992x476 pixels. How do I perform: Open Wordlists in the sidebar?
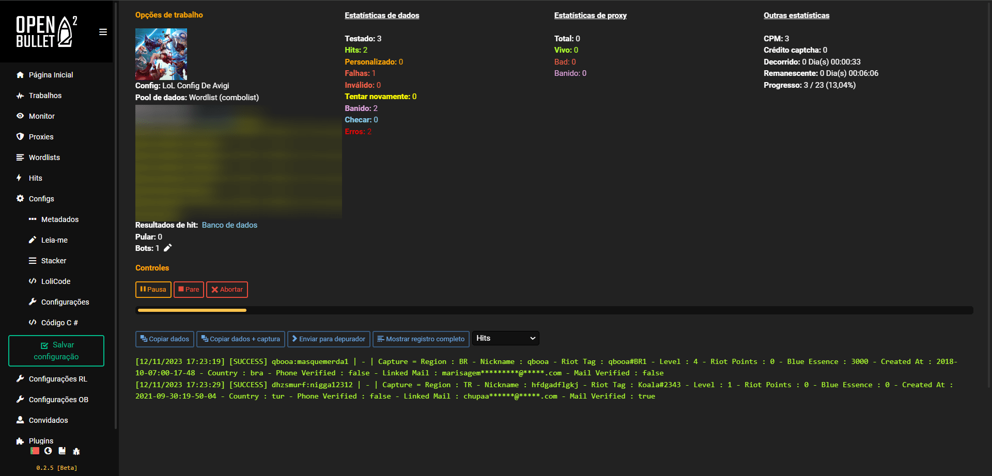44,157
